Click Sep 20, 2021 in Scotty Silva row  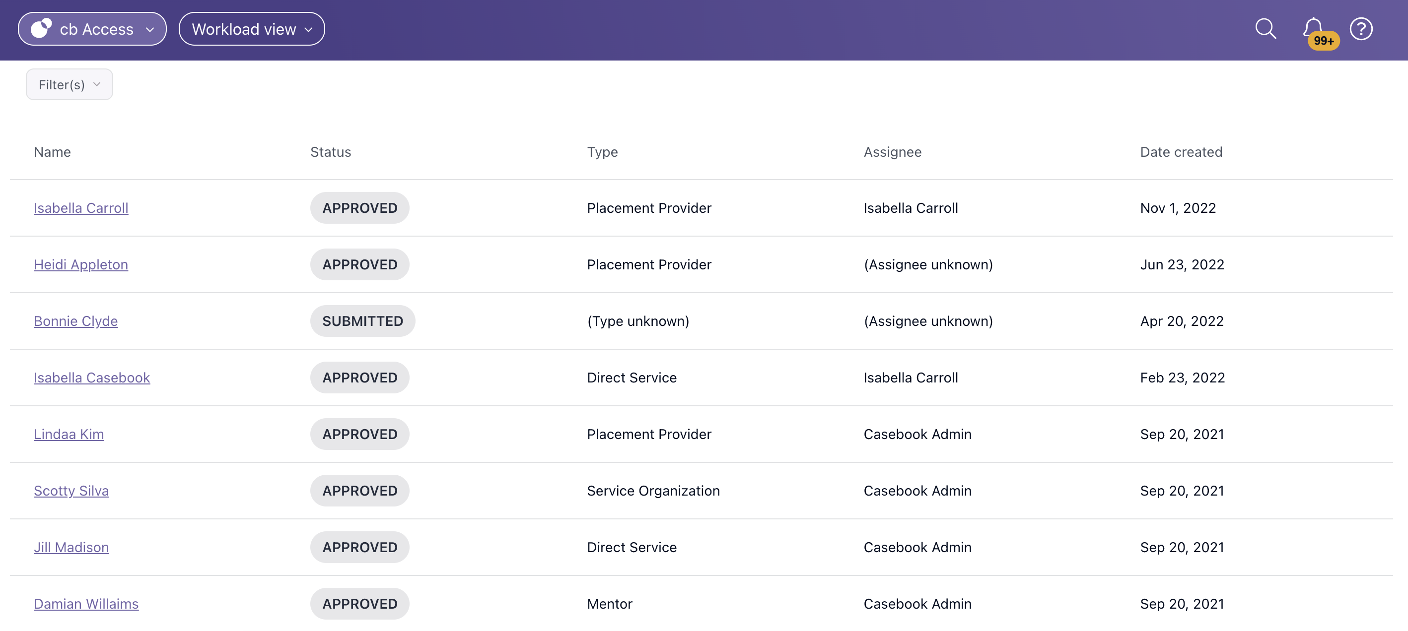pos(1182,491)
